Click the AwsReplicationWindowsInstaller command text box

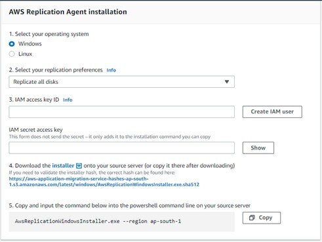pos(121,222)
